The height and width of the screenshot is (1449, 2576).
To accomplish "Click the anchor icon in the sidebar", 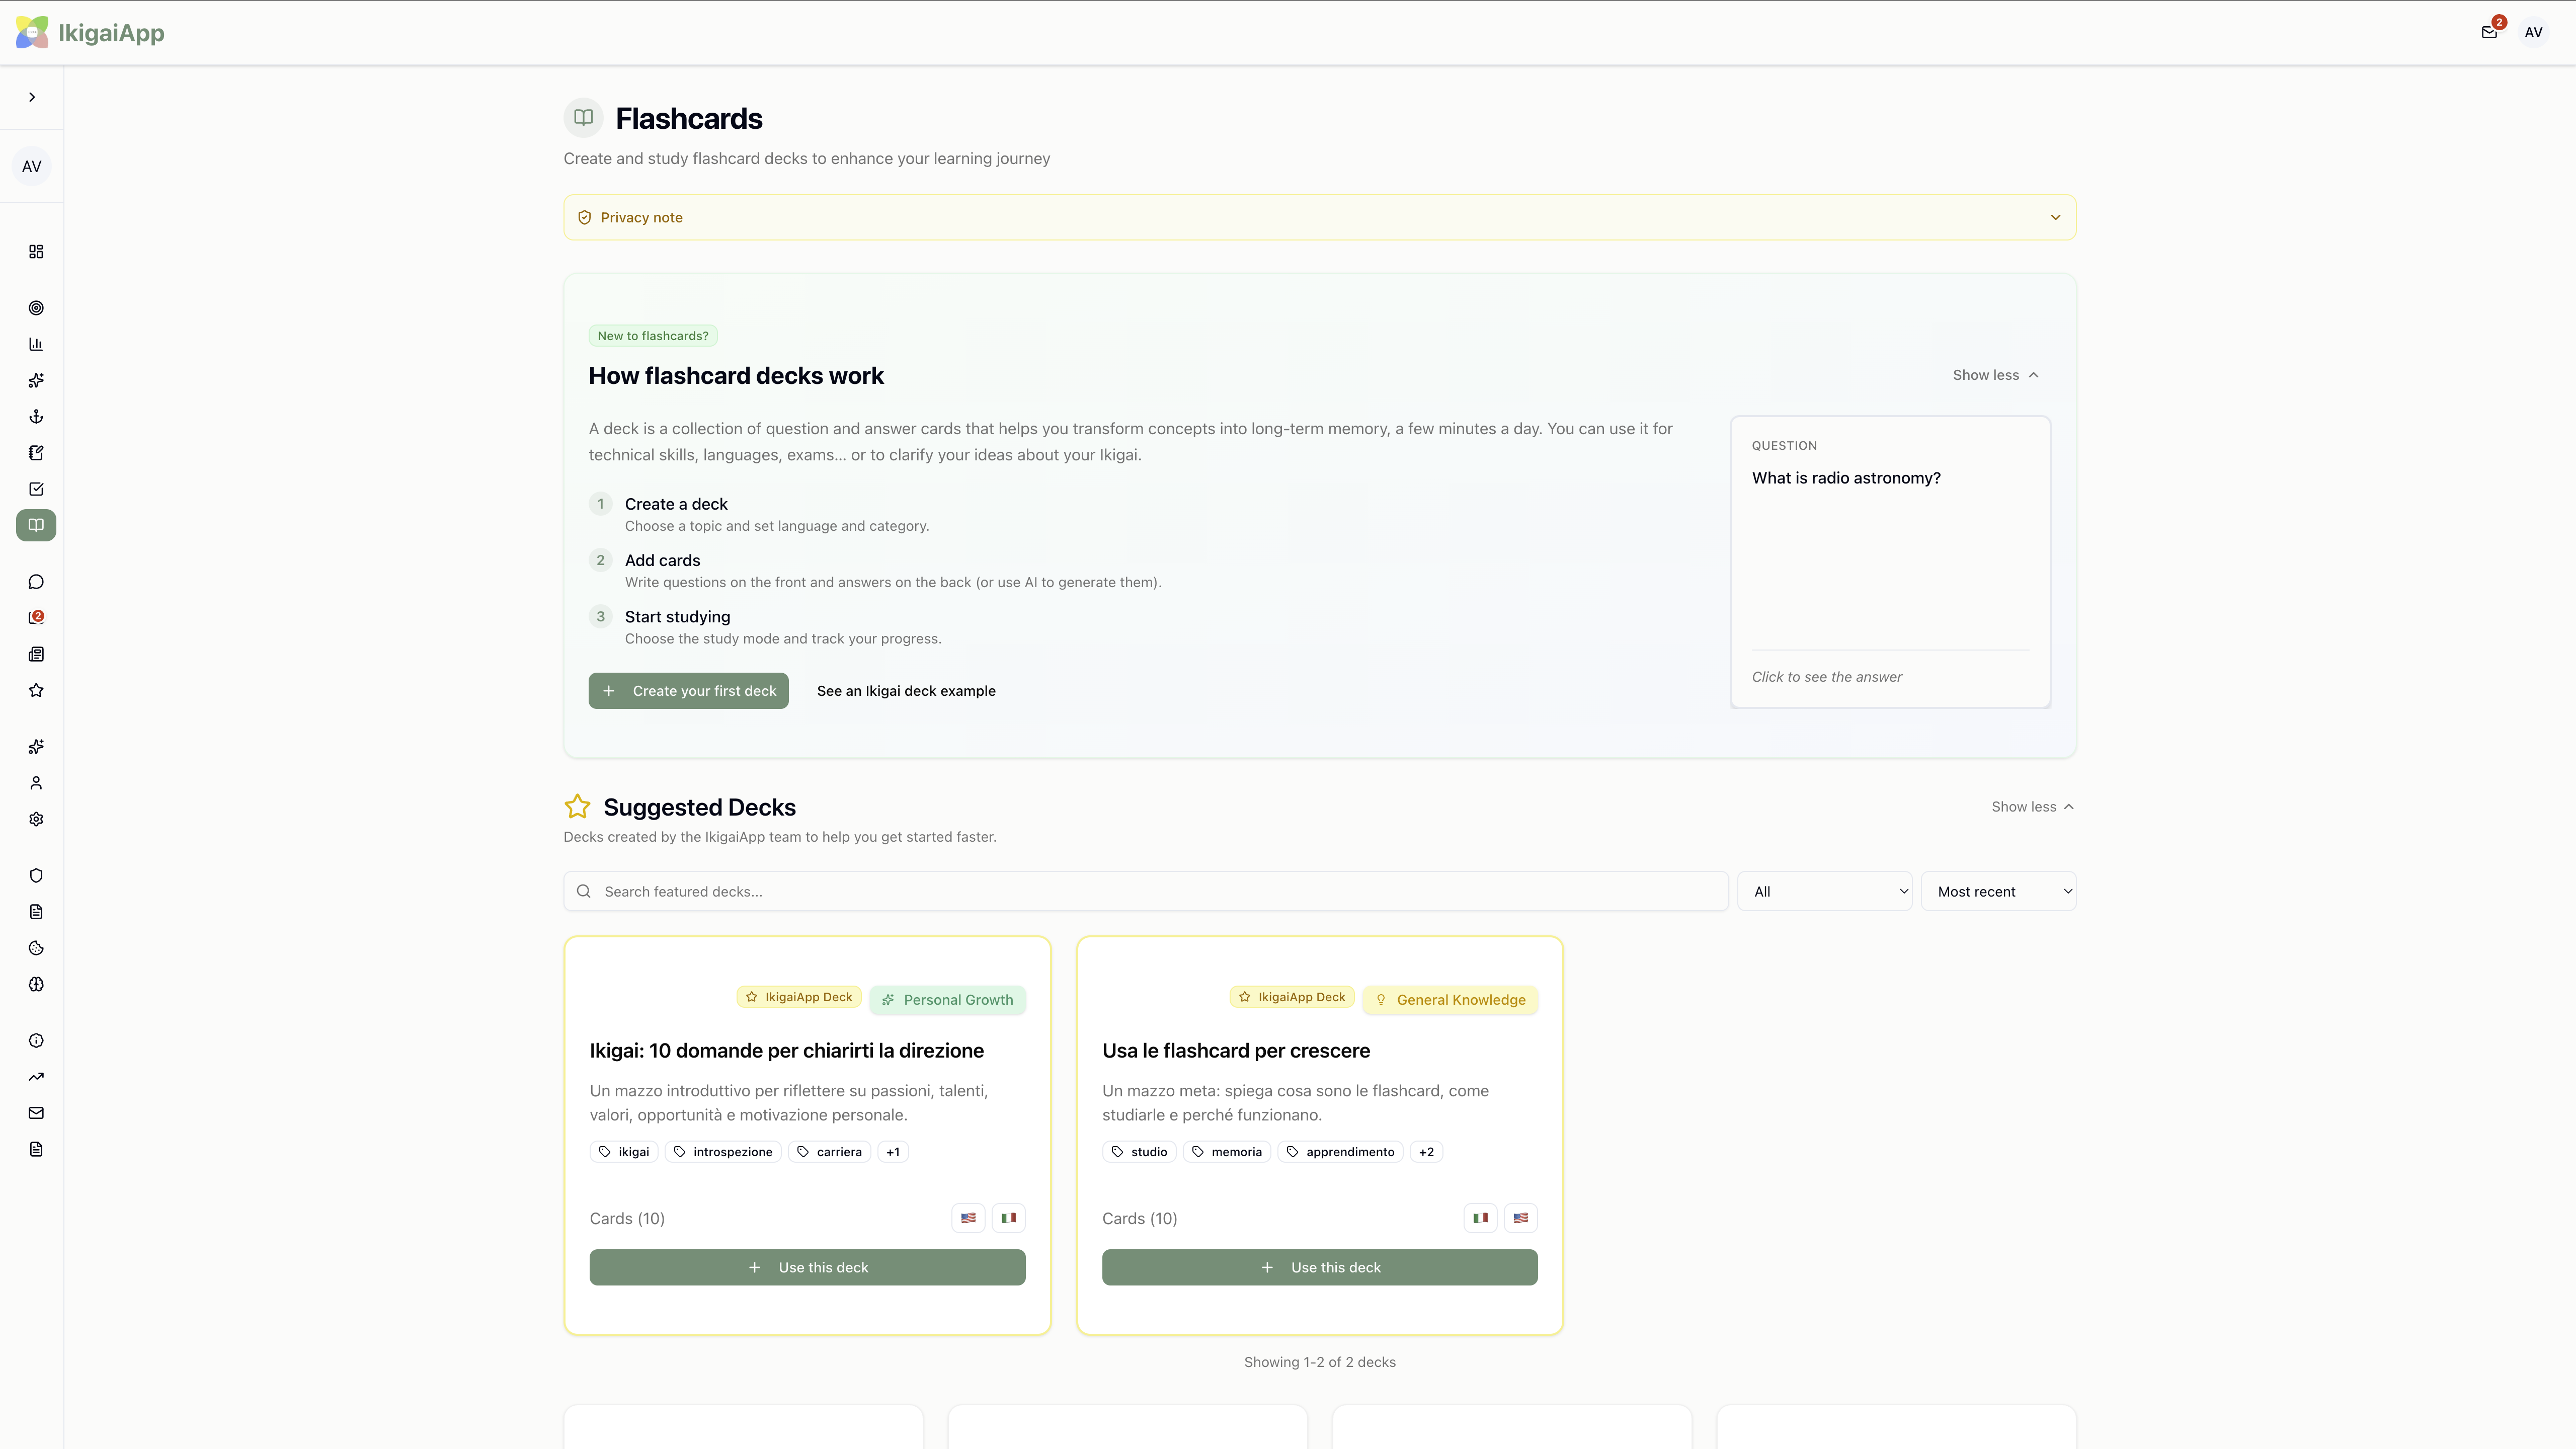I will coord(36,416).
